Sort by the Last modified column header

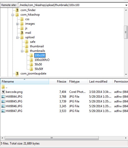point(100,82)
